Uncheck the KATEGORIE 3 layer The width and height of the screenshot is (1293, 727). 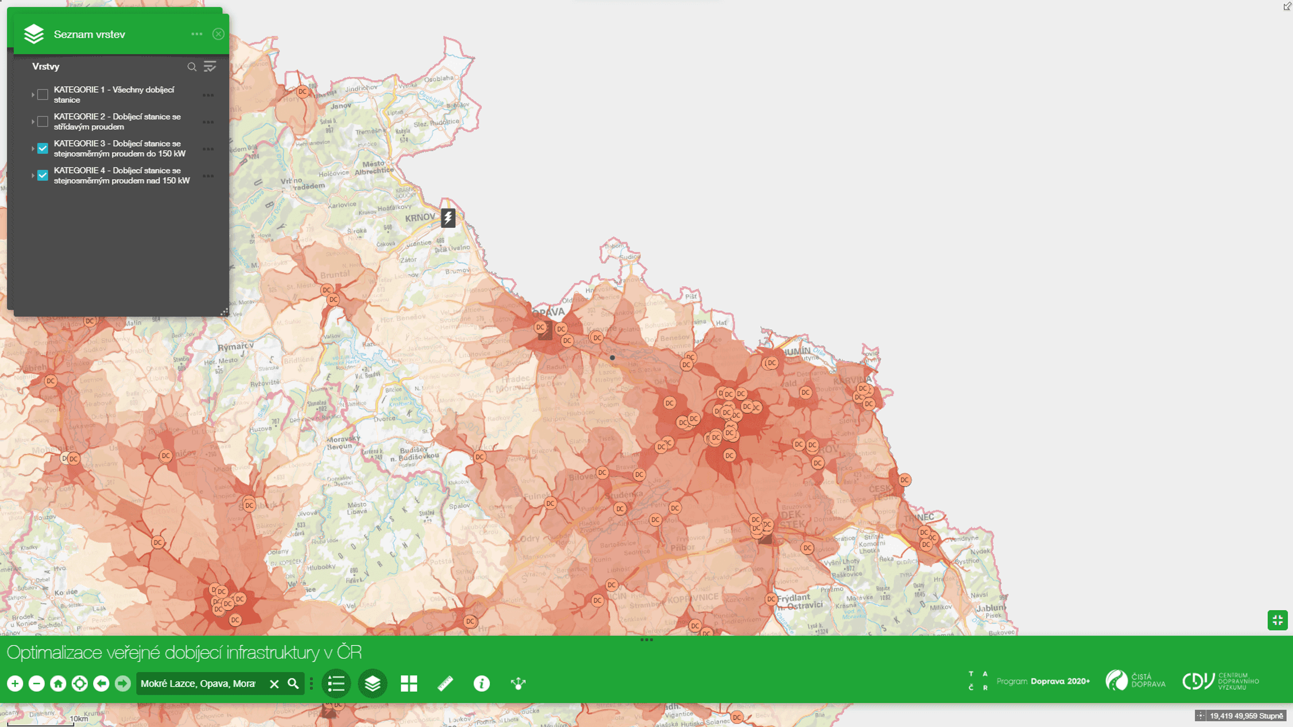43,149
